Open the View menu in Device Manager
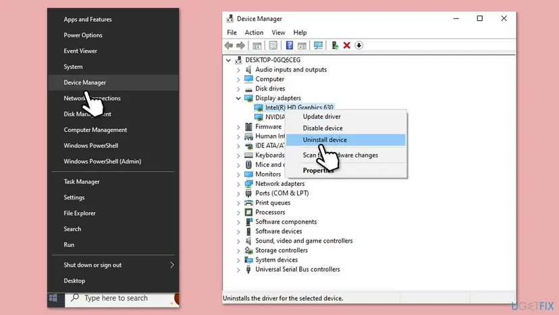 [278, 32]
